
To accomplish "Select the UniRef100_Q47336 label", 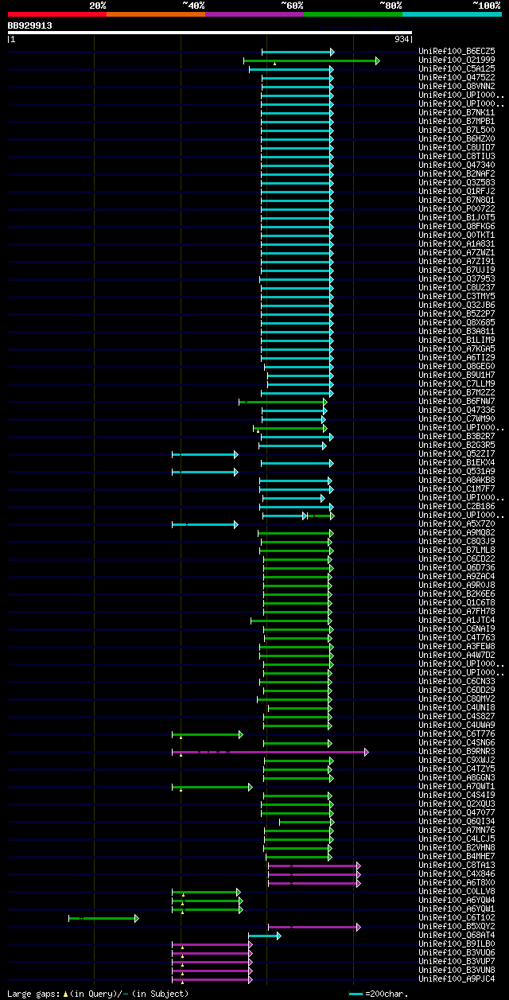I will tap(458, 411).
